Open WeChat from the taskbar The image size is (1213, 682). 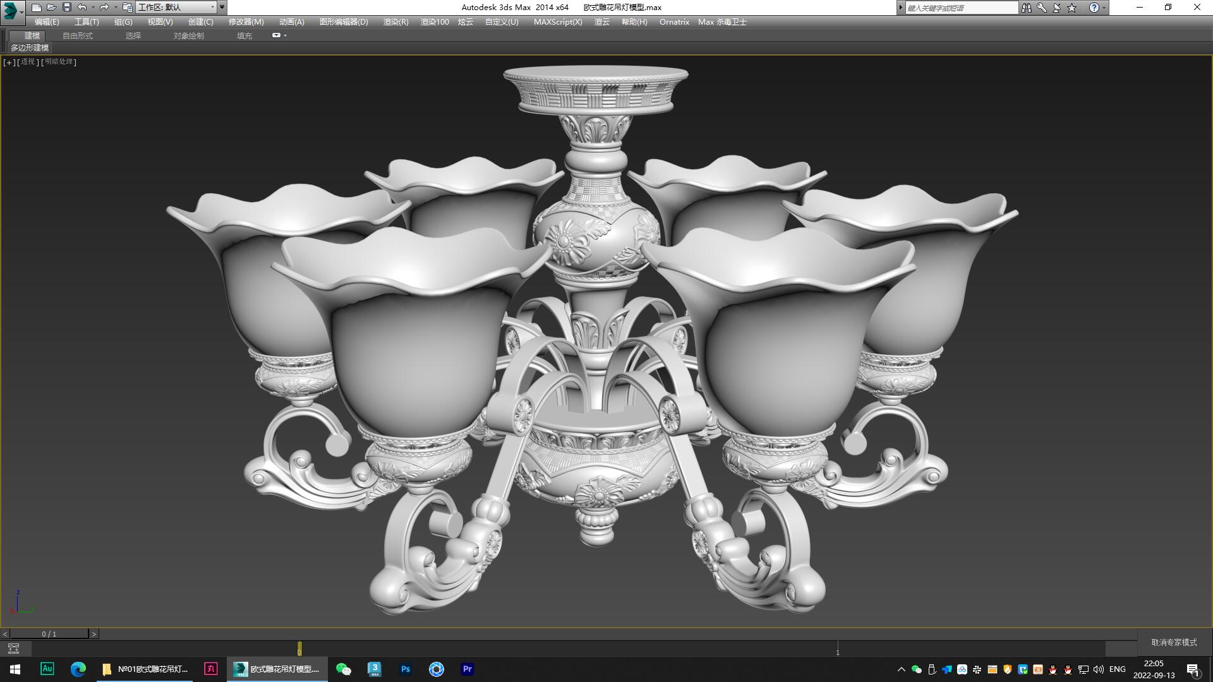[343, 669]
